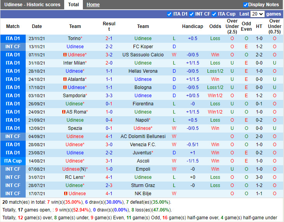Screen dimensions: 284x222
Task: Click the 2-1 score of Torino match
Action: tap(109, 38)
